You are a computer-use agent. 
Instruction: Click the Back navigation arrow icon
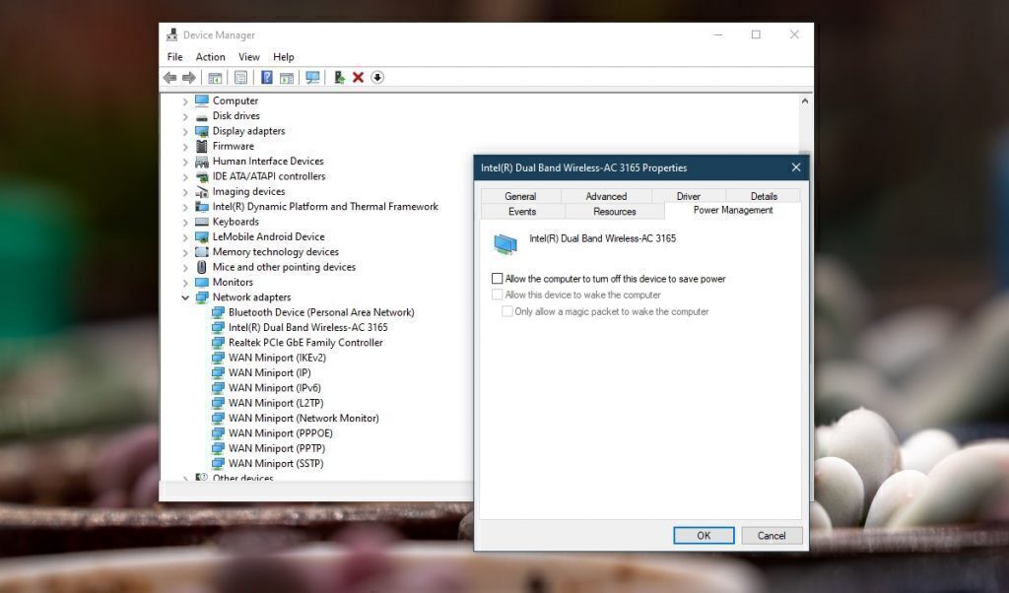(168, 77)
